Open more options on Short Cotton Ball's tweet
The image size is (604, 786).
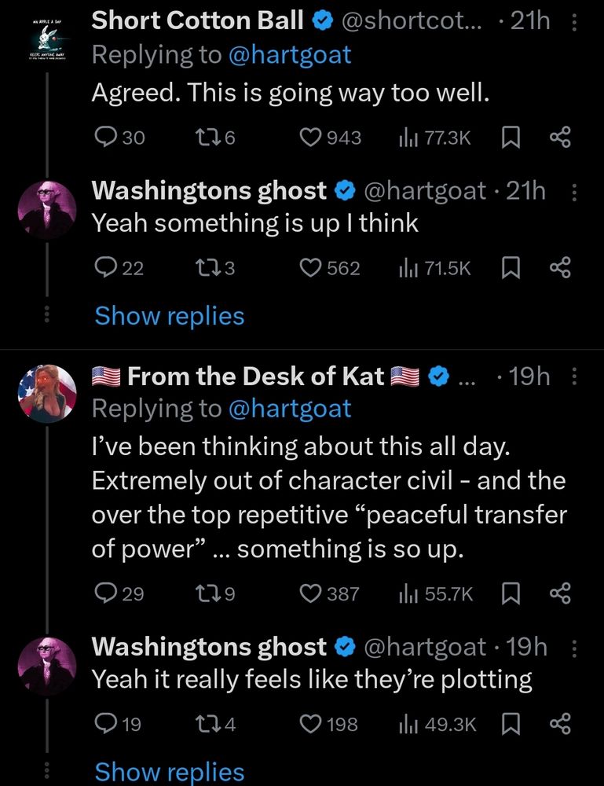tap(573, 24)
